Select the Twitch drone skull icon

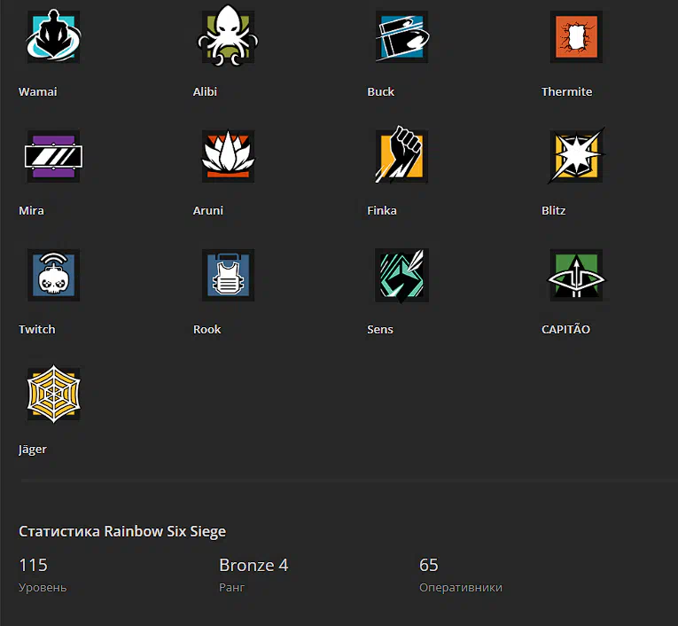(x=53, y=275)
